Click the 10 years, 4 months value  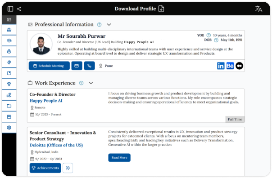pos(227,36)
